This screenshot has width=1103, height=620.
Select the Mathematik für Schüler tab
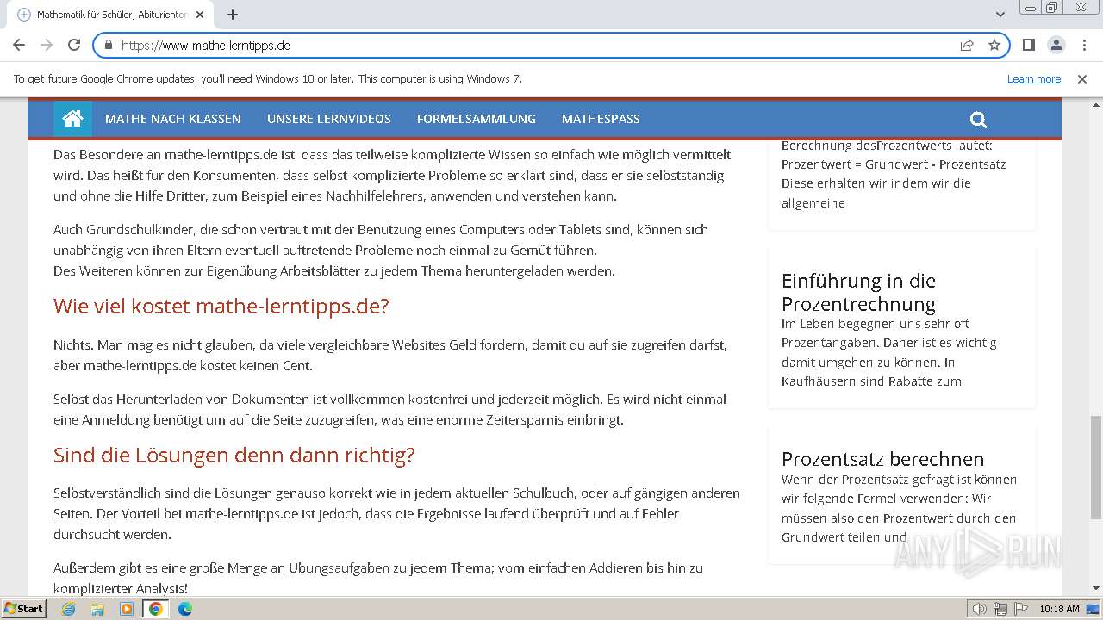(x=110, y=15)
